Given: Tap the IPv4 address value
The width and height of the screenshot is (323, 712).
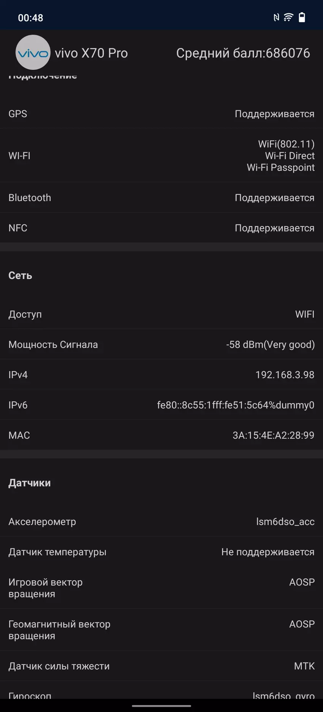Looking at the screenshot, I should click(x=285, y=375).
